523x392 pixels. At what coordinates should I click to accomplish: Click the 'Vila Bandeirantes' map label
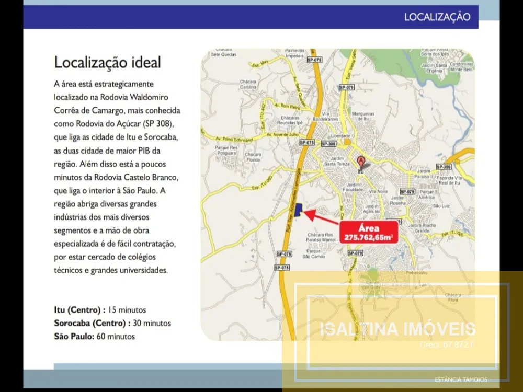[325, 117]
